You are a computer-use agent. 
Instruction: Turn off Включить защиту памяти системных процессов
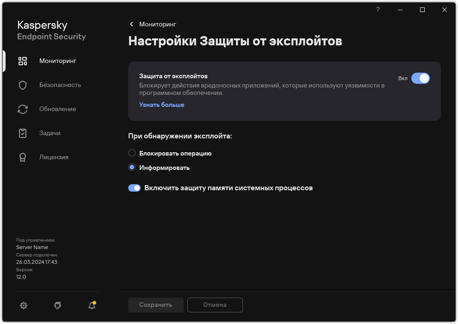134,187
